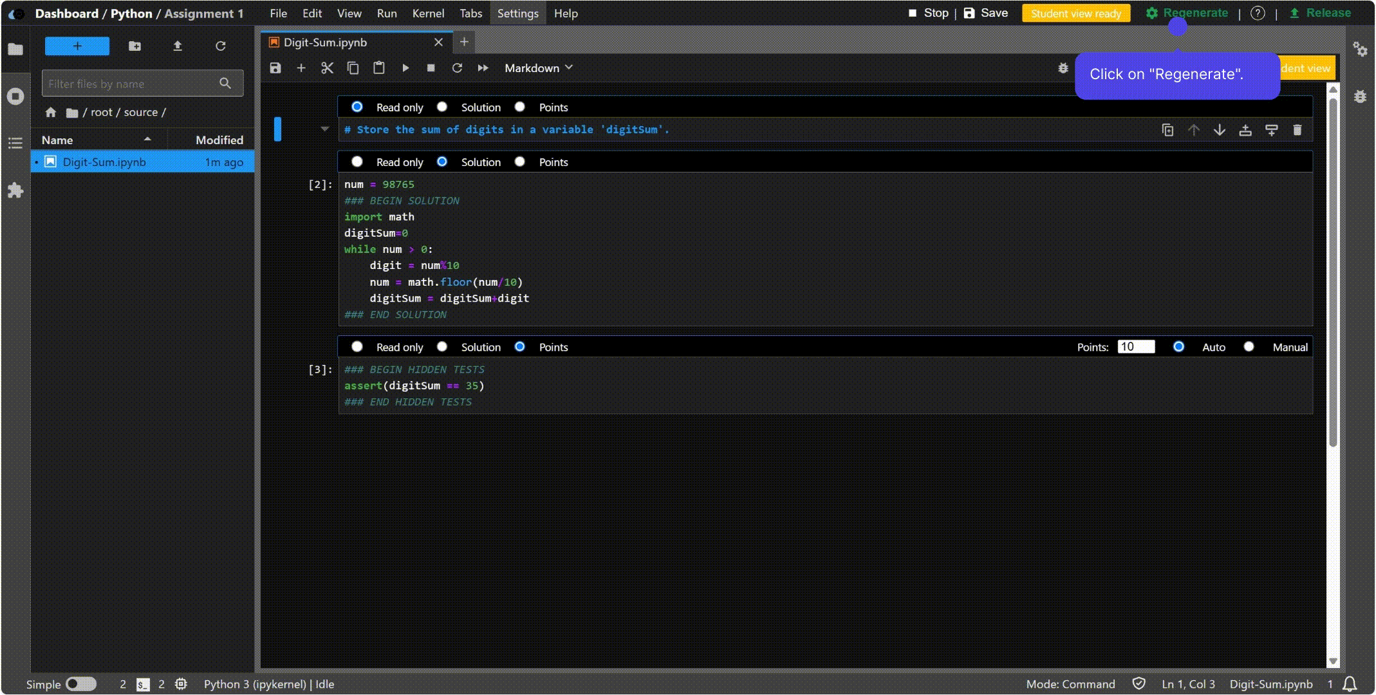The width and height of the screenshot is (1376, 695).
Task: Click the delete cell trash icon
Action: click(1297, 130)
